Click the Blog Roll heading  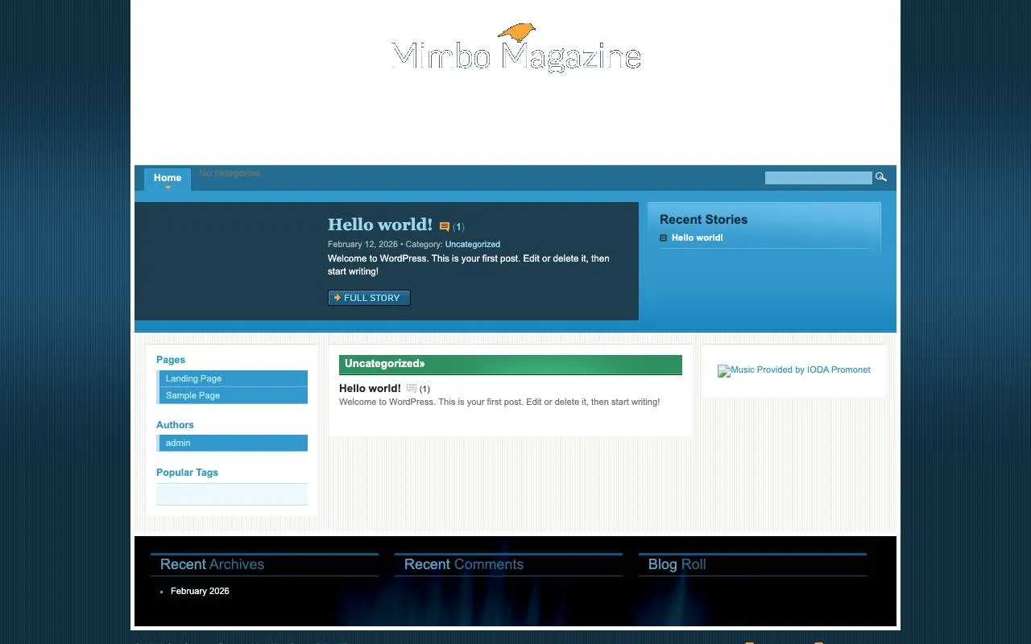coord(677,564)
